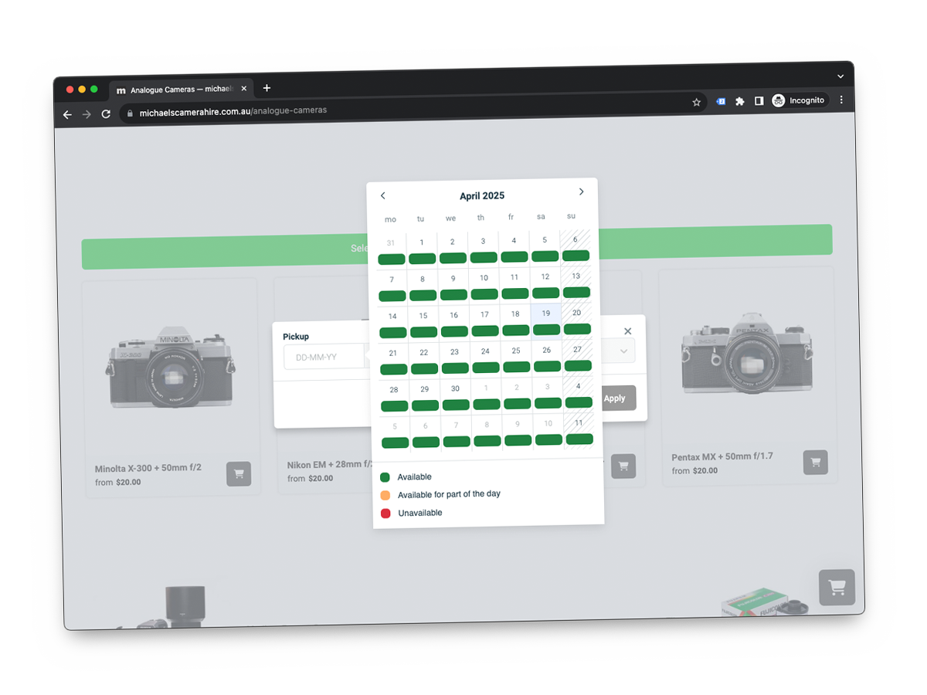Reload the current page
The height and width of the screenshot is (695, 927).
coord(106,114)
